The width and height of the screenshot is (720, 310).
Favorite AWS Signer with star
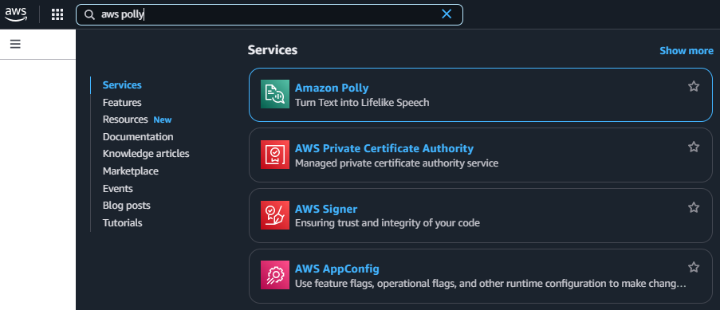click(694, 207)
